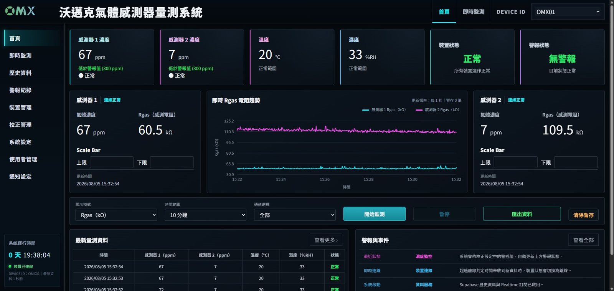Click 資料服務 event tag
Image resolution: width=614 pixels, height=291 pixels.
(424, 285)
